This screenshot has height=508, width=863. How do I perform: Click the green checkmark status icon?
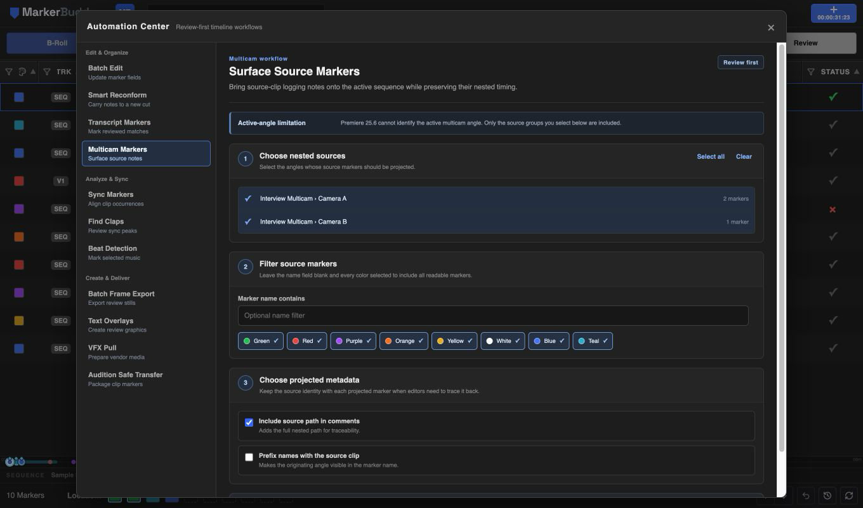[x=833, y=97]
